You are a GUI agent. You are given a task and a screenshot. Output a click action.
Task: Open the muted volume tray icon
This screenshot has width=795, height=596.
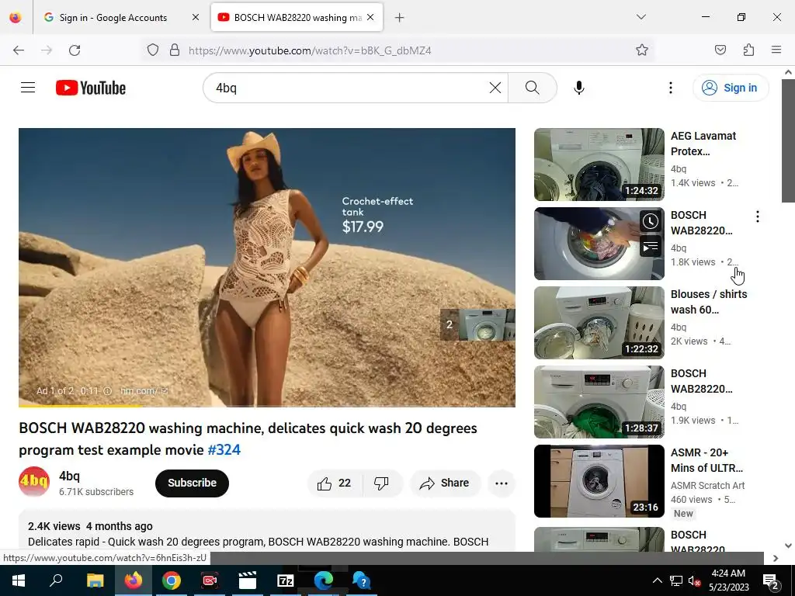tap(694, 580)
